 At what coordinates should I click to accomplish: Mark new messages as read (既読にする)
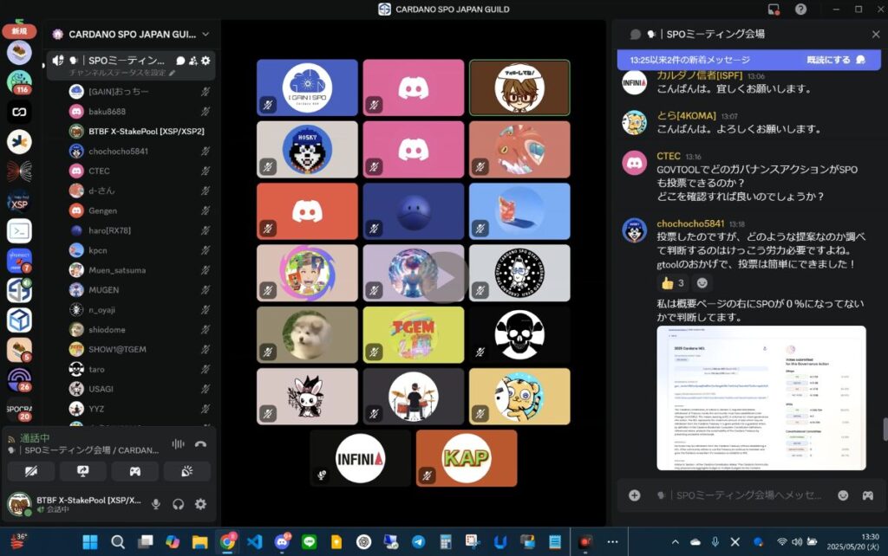click(x=835, y=60)
